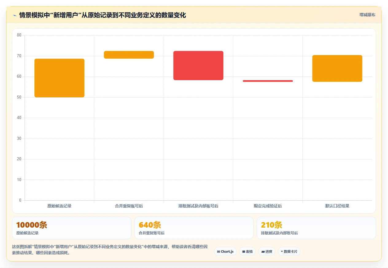
Task: Click 排除测试及内部账号后 caption under 210条
Action: pos(279,233)
